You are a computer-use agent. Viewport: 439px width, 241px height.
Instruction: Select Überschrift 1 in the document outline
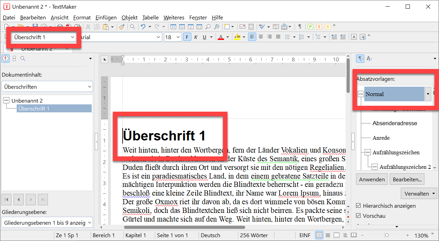[54, 109]
